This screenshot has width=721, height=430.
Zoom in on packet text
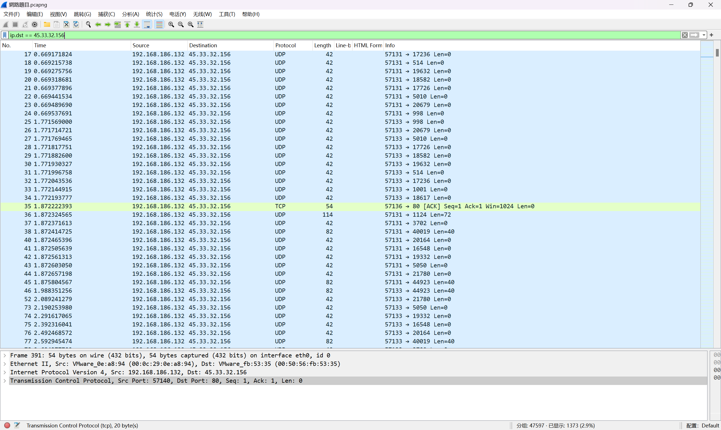click(x=171, y=25)
